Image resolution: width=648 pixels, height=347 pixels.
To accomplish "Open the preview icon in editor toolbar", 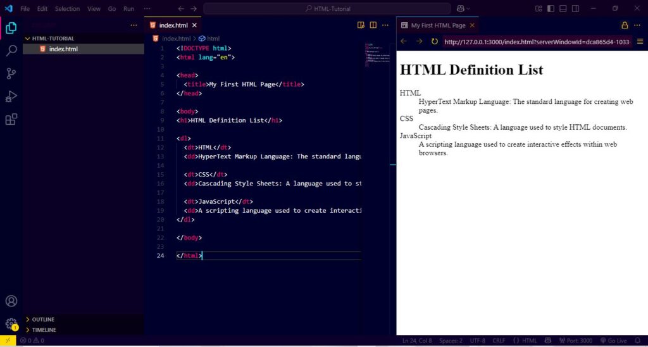I will [x=361, y=25].
